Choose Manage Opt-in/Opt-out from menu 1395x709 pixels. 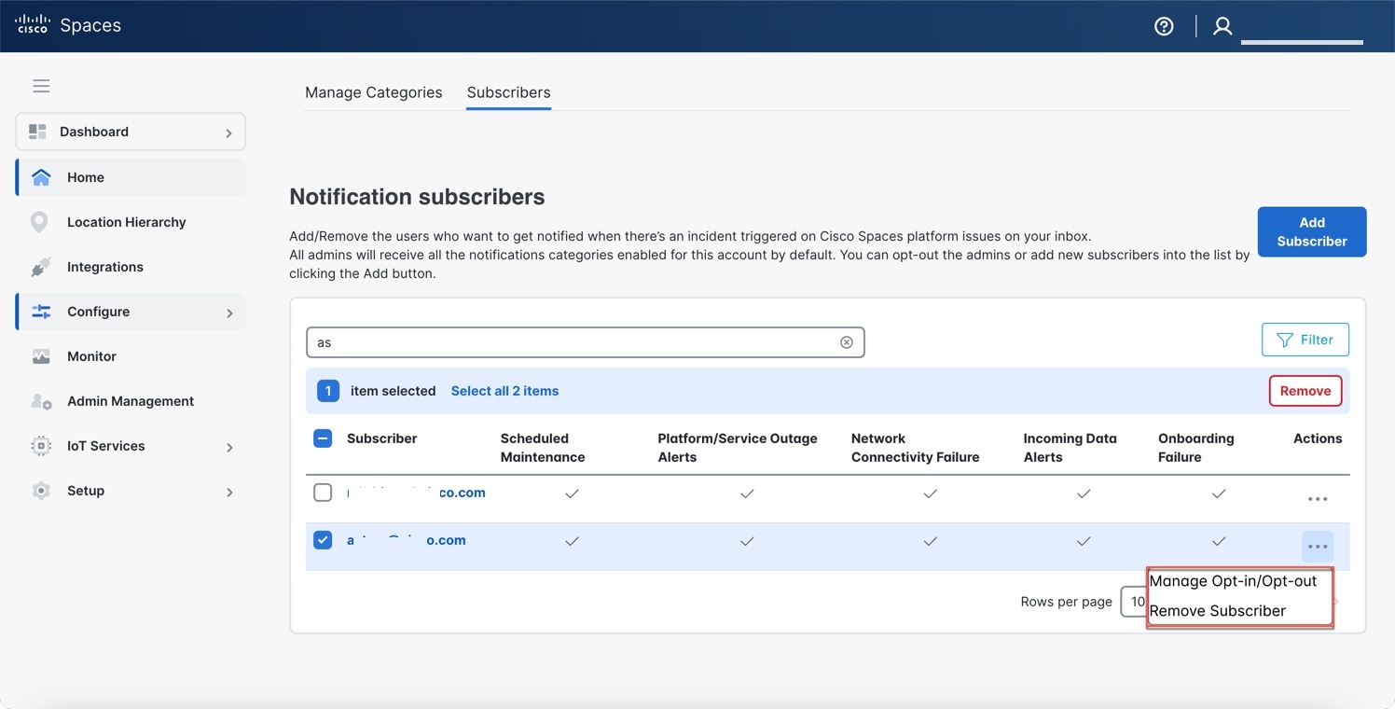pos(1233,581)
